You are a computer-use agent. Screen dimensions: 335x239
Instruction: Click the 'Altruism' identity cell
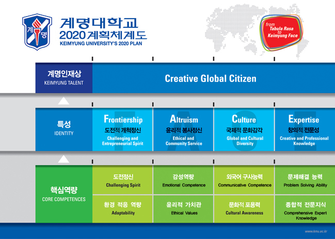tap(183, 130)
